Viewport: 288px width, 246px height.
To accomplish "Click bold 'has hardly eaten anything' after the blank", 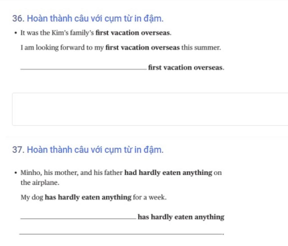I will tap(181, 217).
